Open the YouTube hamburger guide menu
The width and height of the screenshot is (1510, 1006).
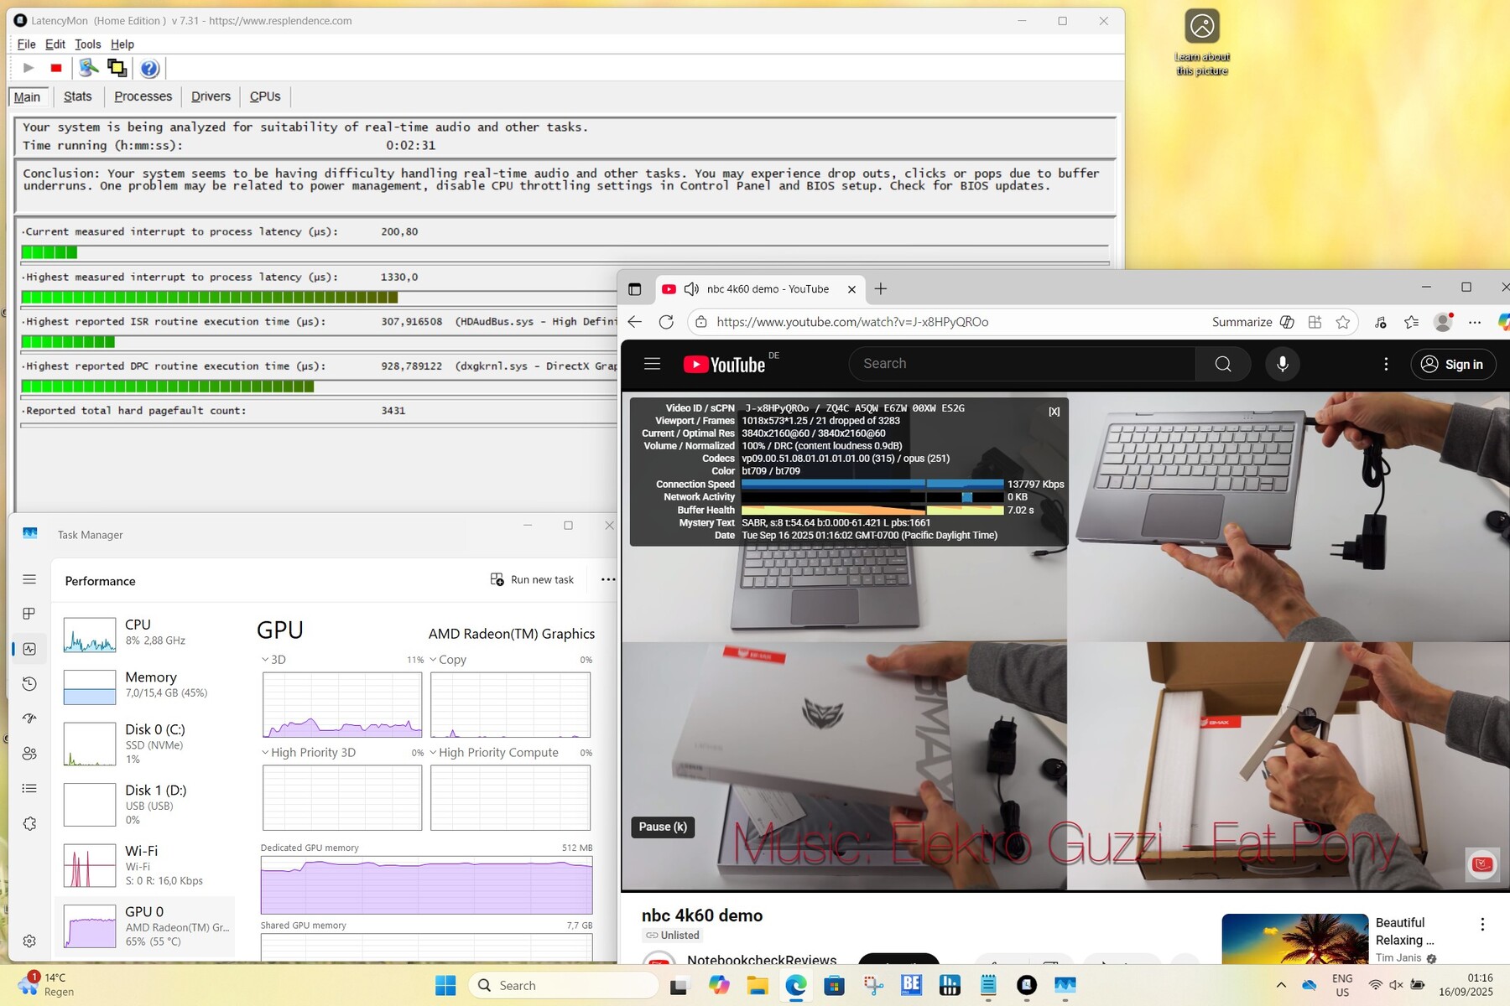[x=652, y=364]
